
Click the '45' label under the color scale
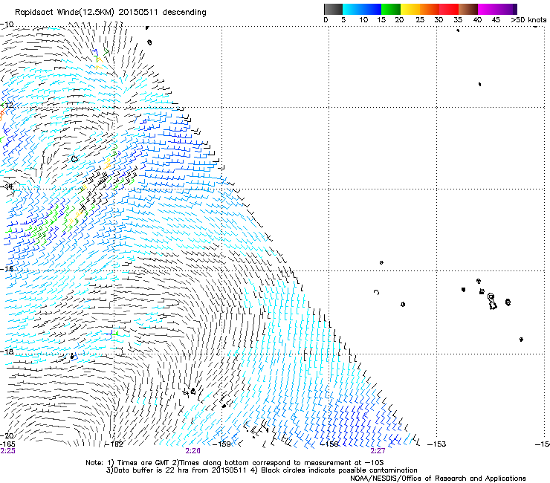point(496,20)
